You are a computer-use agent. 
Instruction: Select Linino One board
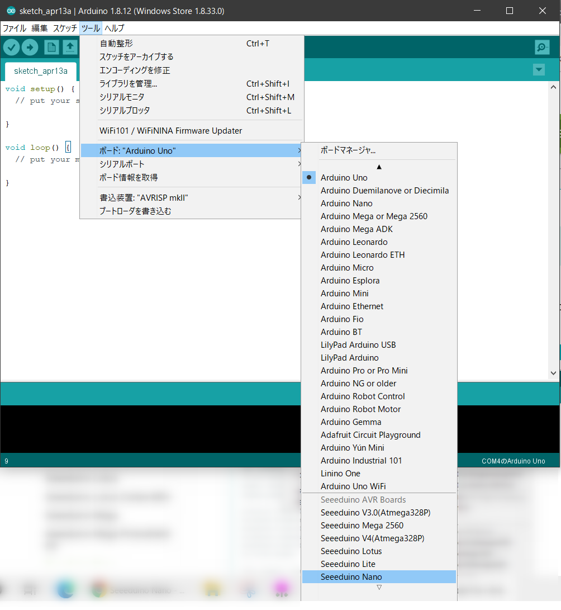379,473
